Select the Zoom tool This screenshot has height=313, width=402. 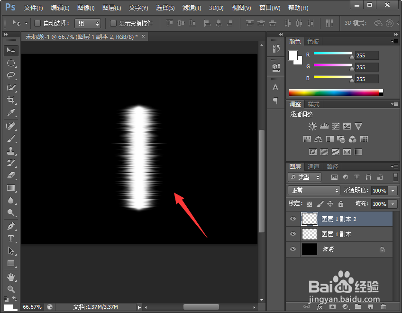[x=11, y=288]
